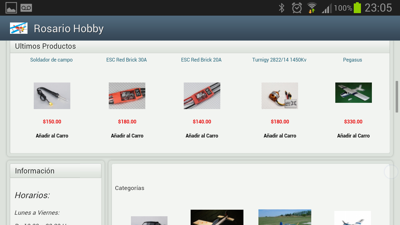Select the Pegasus airplane thumbnail image
This screenshot has height=225, width=400.
pyautogui.click(x=353, y=92)
